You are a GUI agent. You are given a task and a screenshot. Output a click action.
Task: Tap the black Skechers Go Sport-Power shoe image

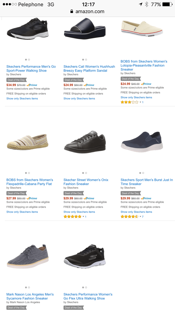28,29
